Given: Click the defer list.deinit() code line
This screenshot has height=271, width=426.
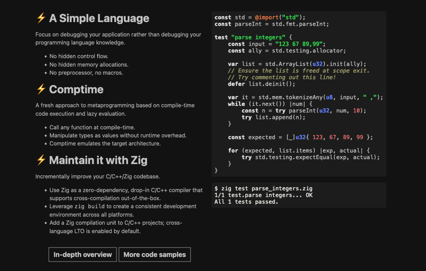Looking at the screenshot, I should [x=262, y=84].
